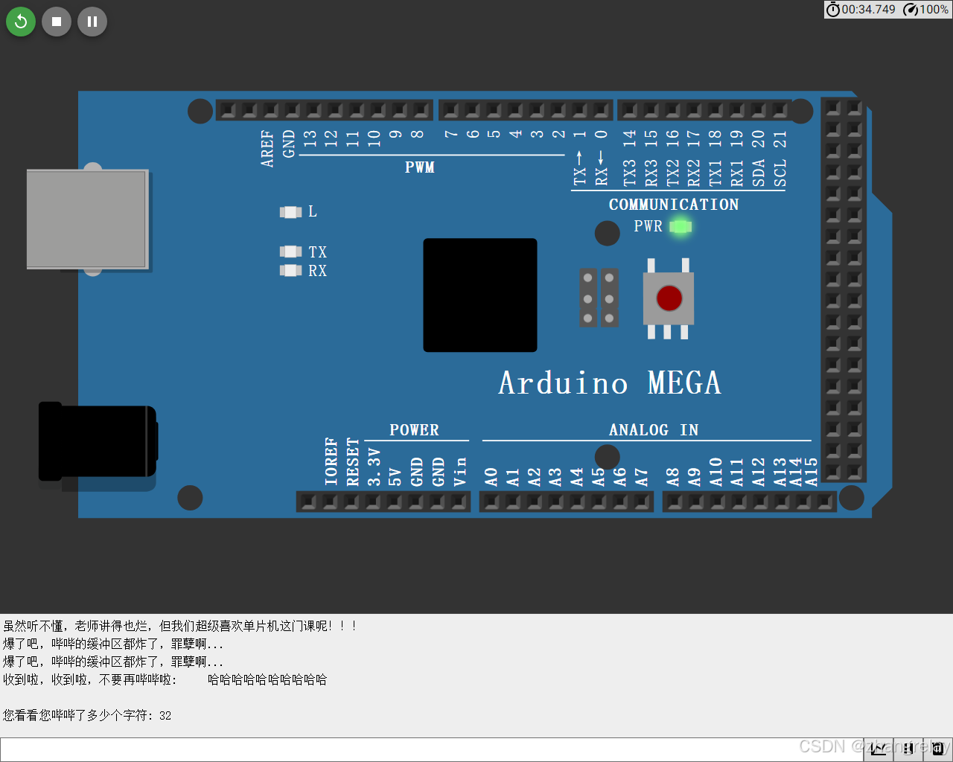Click the COMMUNICATION label on the board

pyautogui.click(x=674, y=205)
